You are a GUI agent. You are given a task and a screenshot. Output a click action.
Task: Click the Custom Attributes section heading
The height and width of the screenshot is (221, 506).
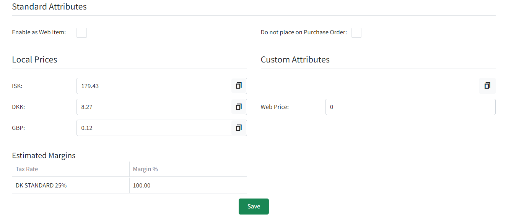coord(295,59)
